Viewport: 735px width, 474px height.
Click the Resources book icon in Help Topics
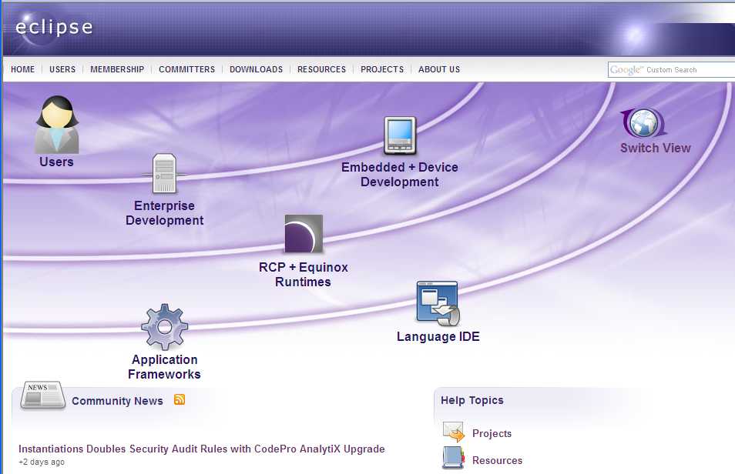(453, 458)
